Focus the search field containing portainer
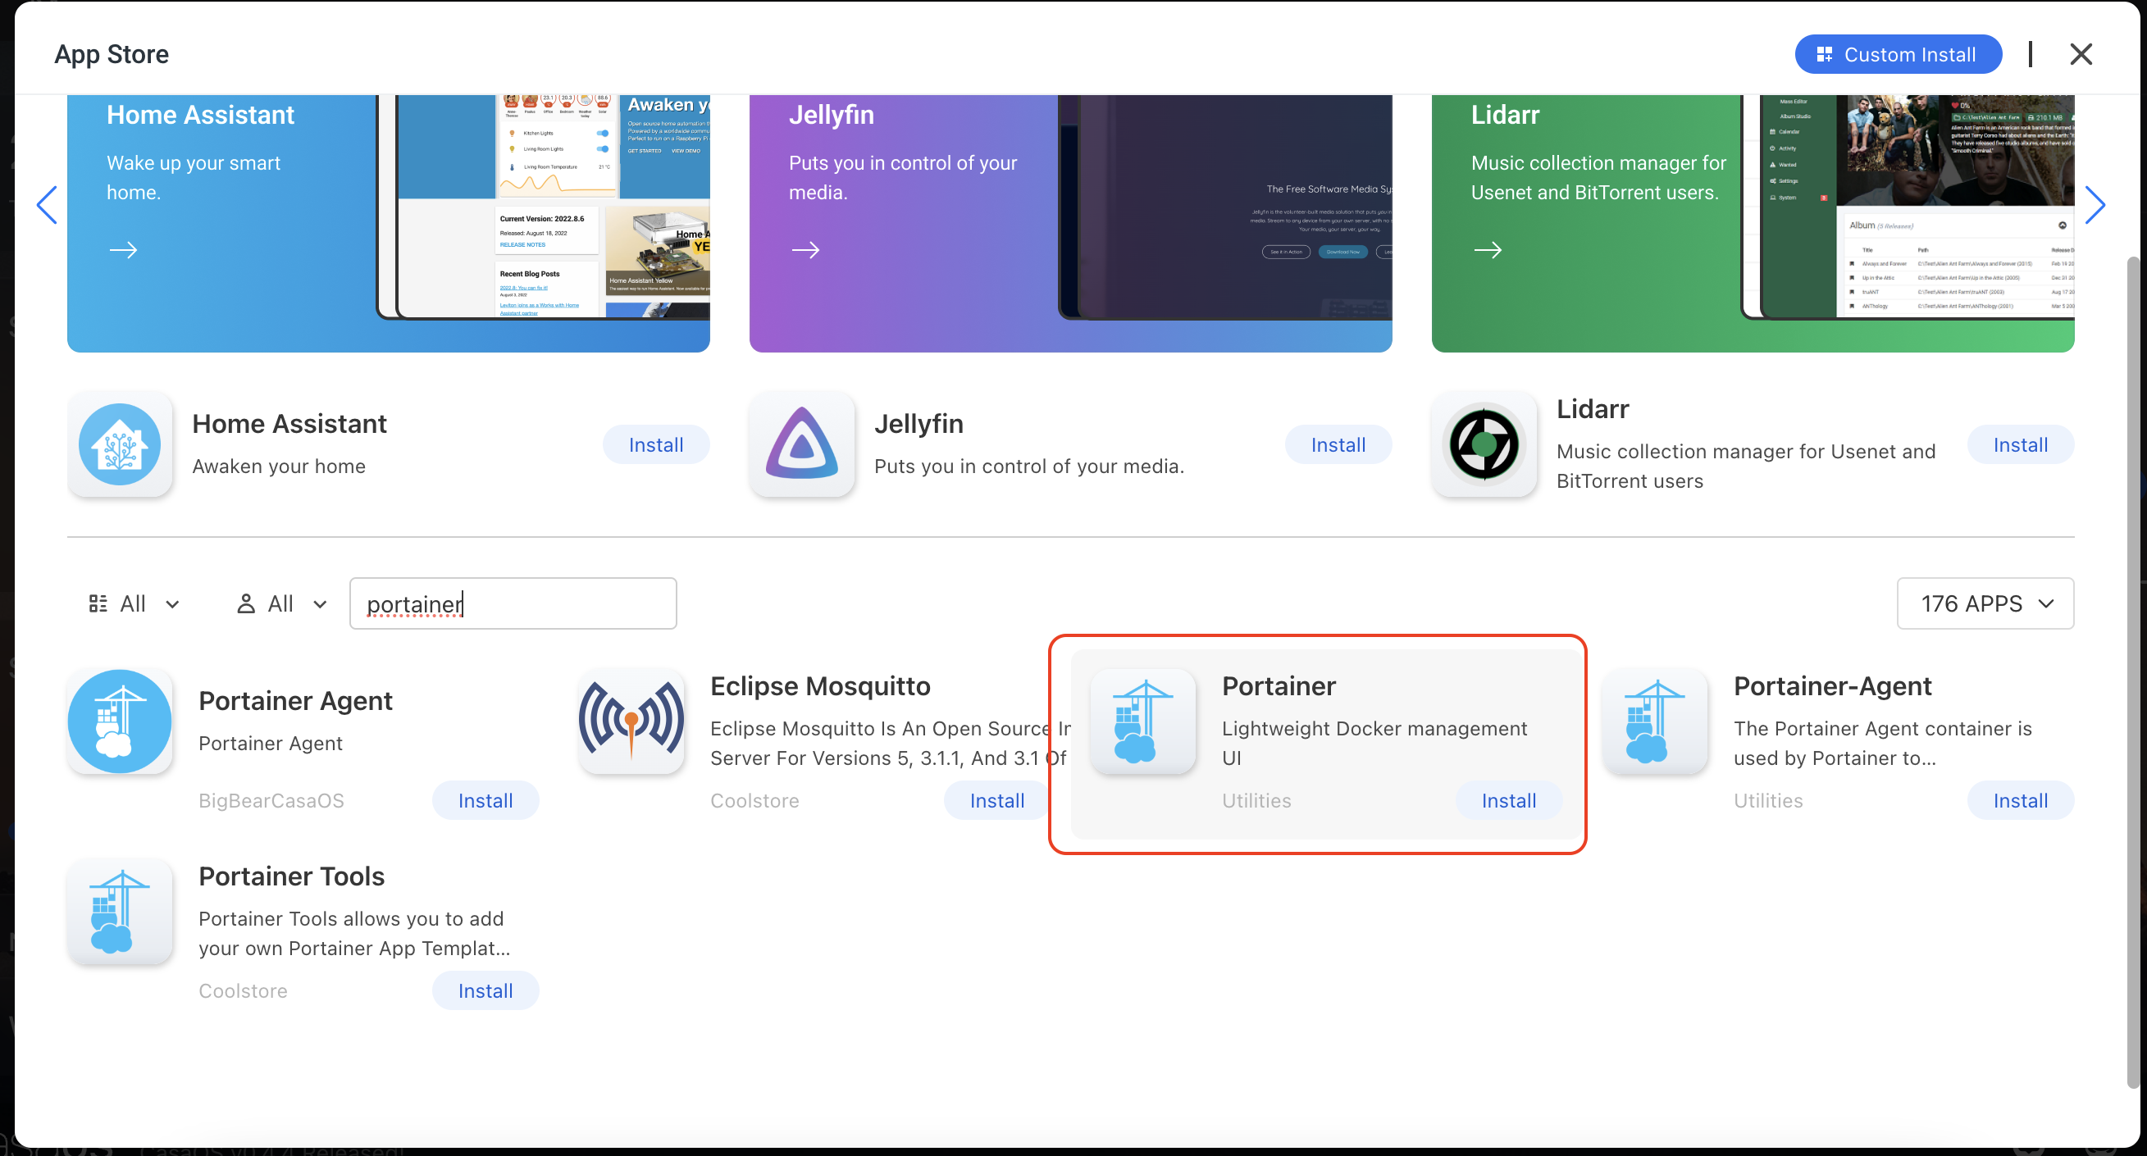Image resolution: width=2147 pixels, height=1156 pixels. point(513,604)
